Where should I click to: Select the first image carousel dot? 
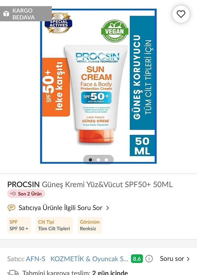point(90,160)
